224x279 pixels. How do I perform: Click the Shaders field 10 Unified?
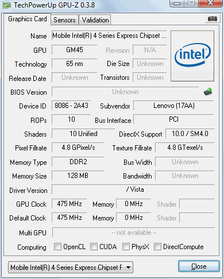pos(83,134)
